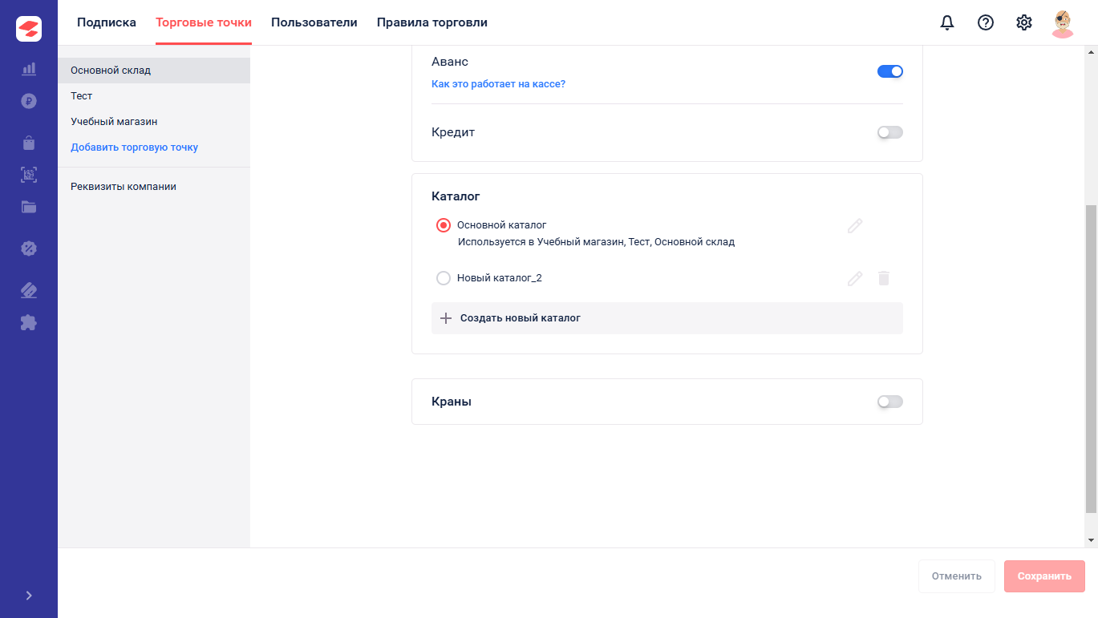Open the folder documents icon in sidebar
Image resolution: width=1098 pixels, height=618 pixels.
pyautogui.click(x=29, y=207)
